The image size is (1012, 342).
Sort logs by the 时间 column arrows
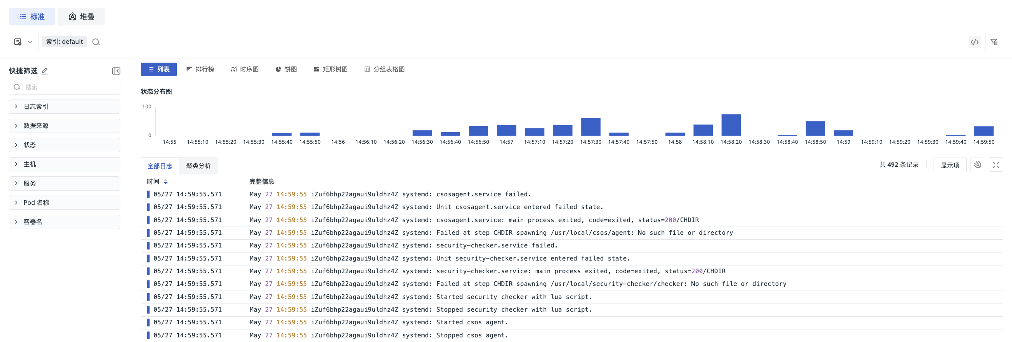tap(166, 182)
